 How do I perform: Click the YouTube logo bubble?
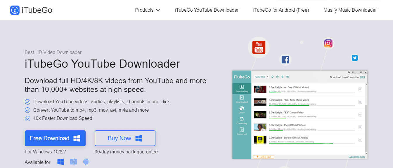click(258, 47)
